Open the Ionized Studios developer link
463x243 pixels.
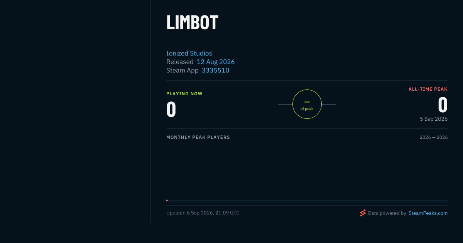pyautogui.click(x=189, y=53)
